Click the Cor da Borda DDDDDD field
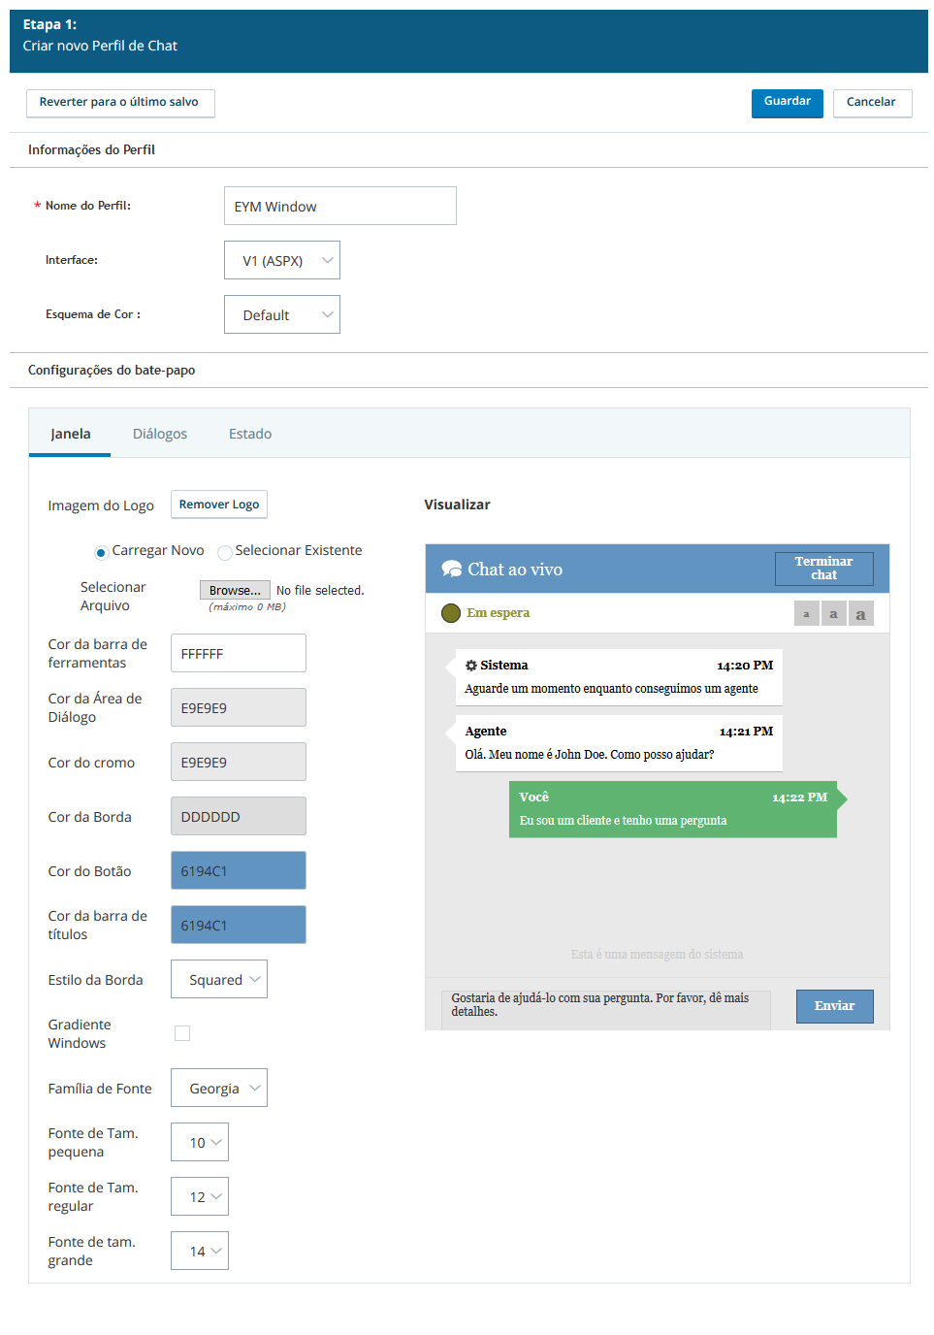This screenshot has height=1335, width=934. click(x=239, y=816)
